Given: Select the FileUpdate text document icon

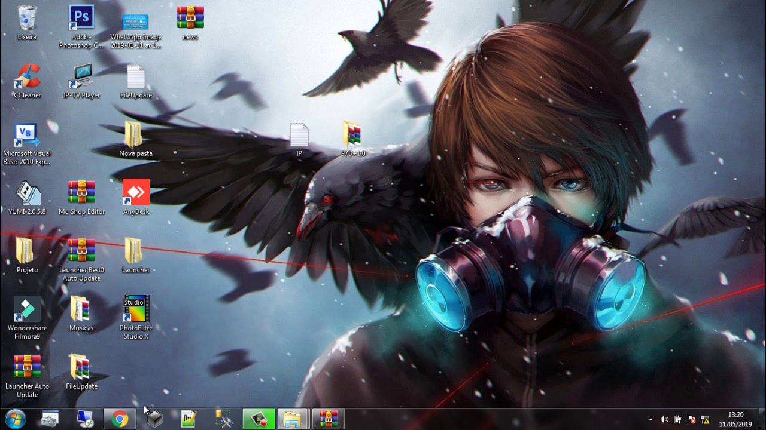Looking at the screenshot, I should point(136,76).
